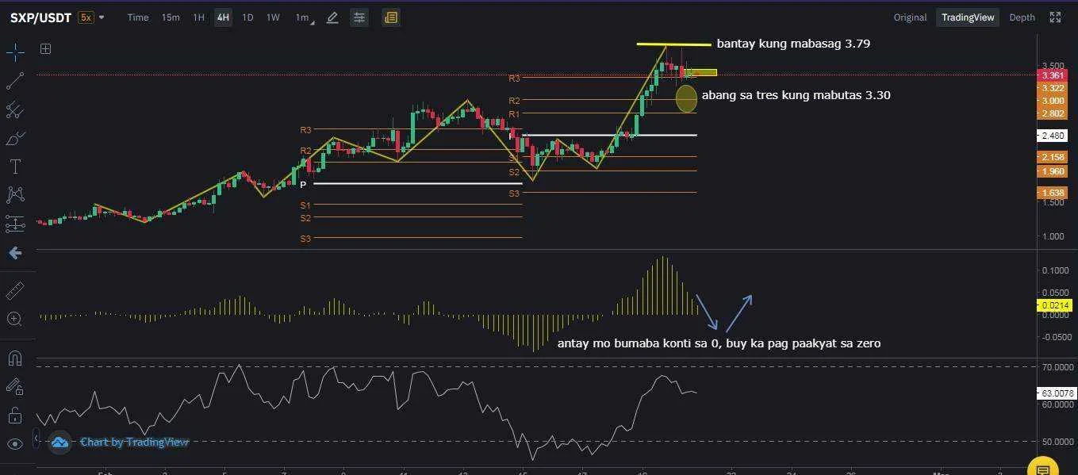Switch to TradingView chart
The height and width of the screenshot is (475, 1078).
pyautogui.click(x=968, y=17)
